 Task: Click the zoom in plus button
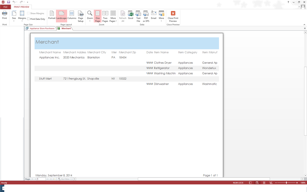(x=297, y=183)
